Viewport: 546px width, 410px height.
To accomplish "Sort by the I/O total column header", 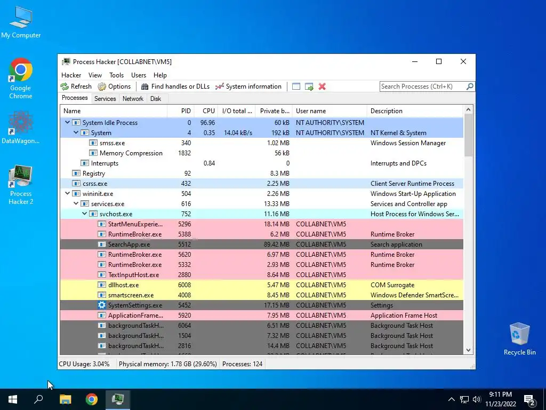I will pyautogui.click(x=237, y=111).
